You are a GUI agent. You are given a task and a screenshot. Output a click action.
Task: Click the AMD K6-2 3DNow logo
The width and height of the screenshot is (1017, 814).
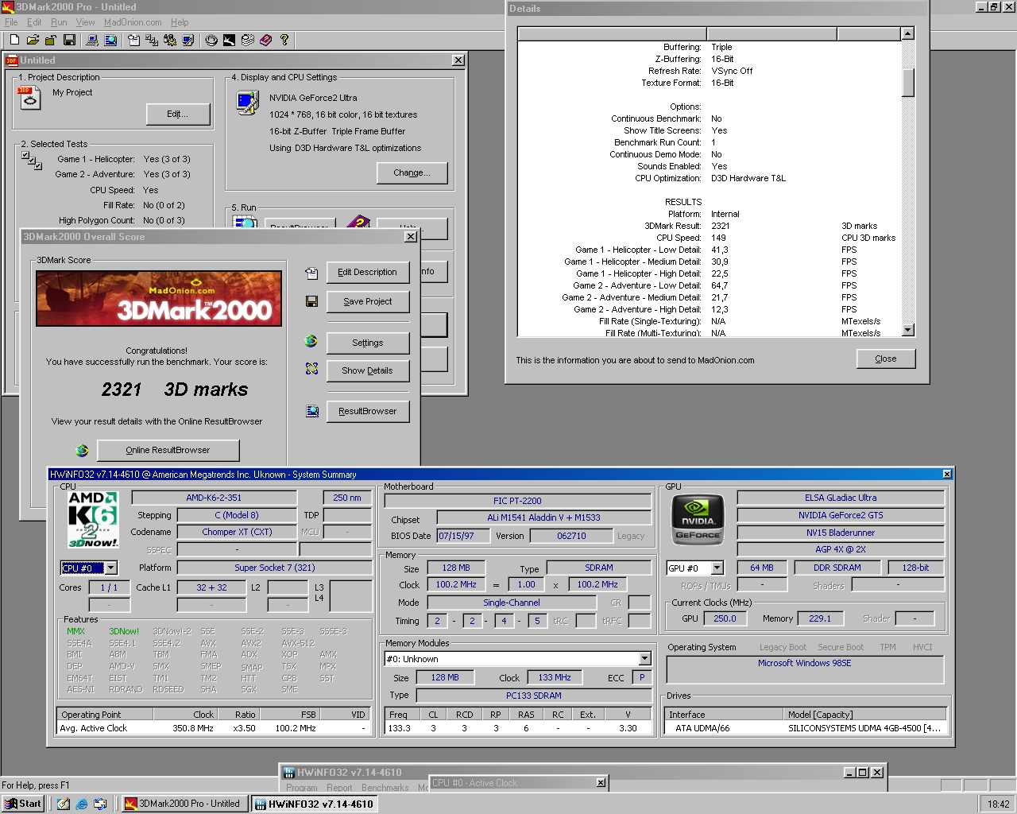pos(93,519)
